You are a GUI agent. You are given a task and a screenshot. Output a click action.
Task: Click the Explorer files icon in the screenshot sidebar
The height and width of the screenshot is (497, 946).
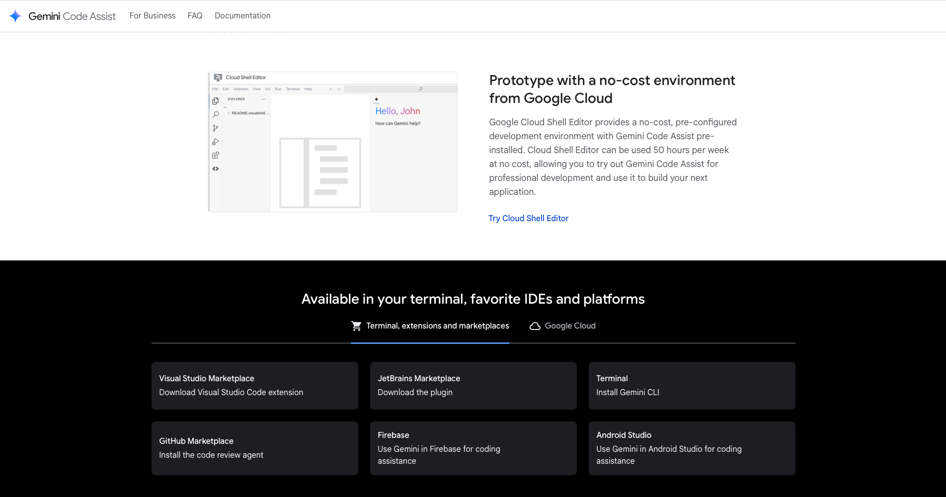(216, 101)
